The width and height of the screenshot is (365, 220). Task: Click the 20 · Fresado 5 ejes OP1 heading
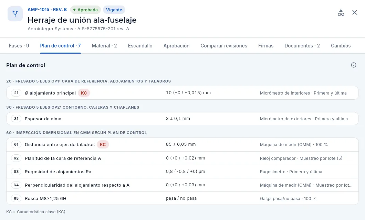(88, 81)
